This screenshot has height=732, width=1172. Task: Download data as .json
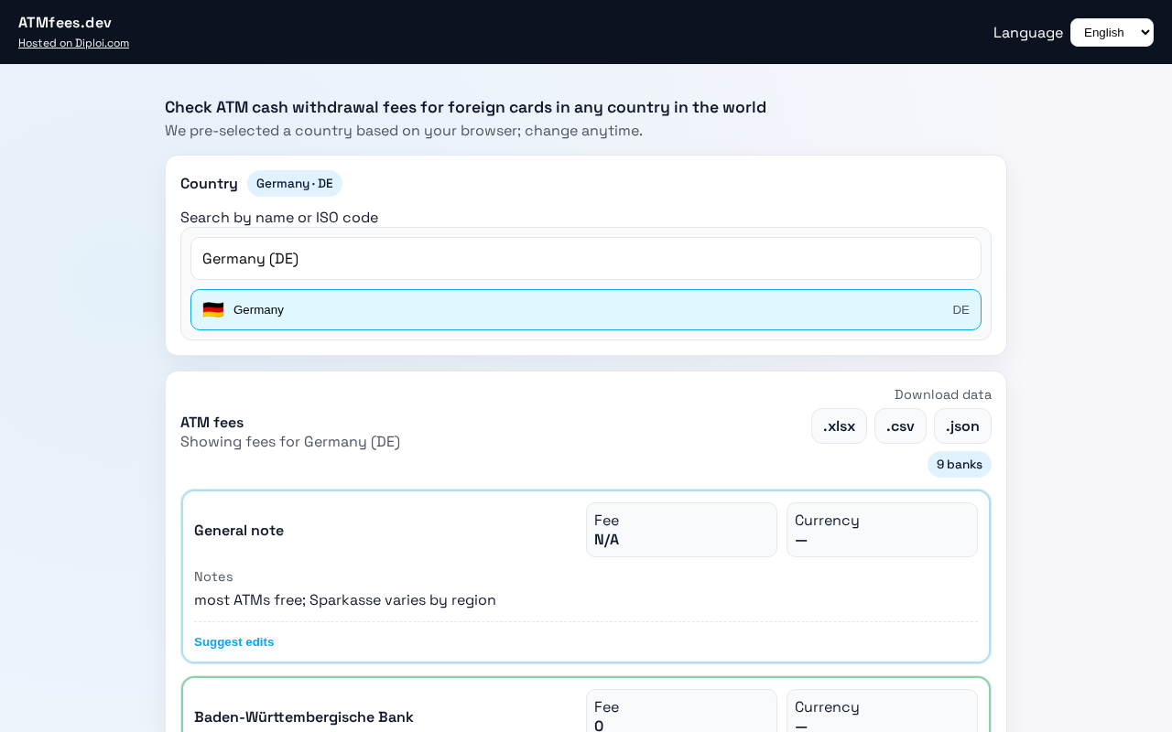coord(962,426)
